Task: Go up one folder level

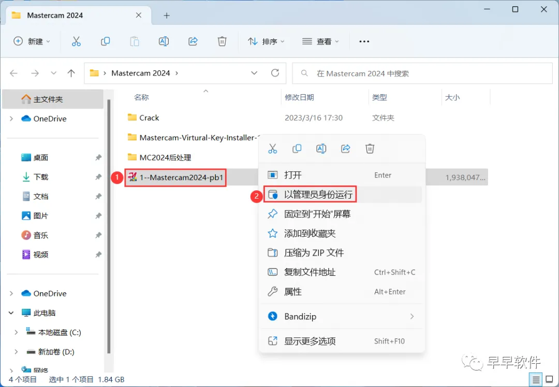Action: point(71,73)
